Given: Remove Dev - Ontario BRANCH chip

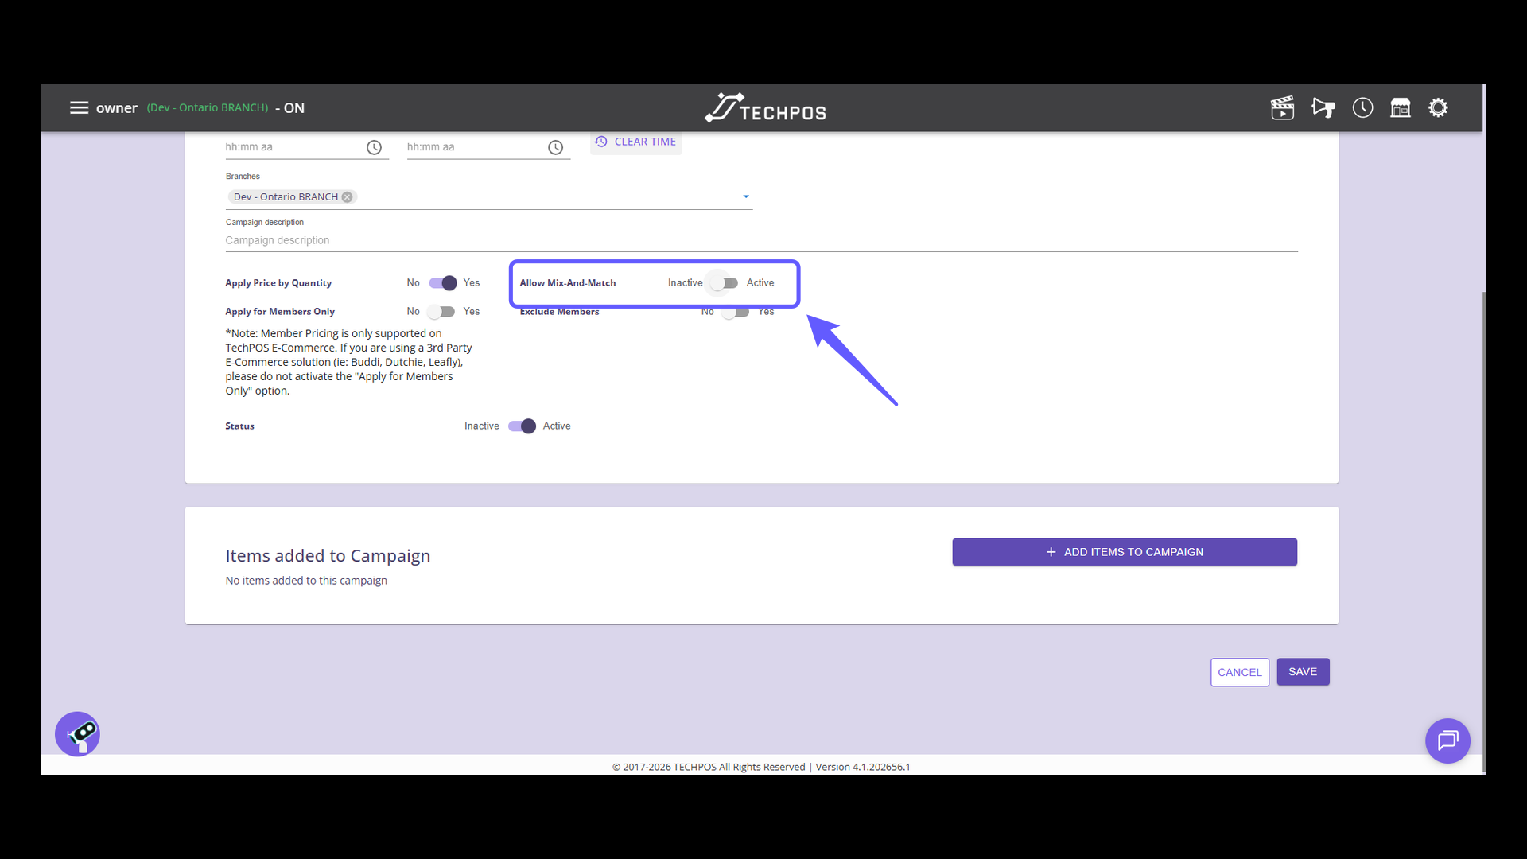Looking at the screenshot, I should pyautogui.click(x=347, y=197).
